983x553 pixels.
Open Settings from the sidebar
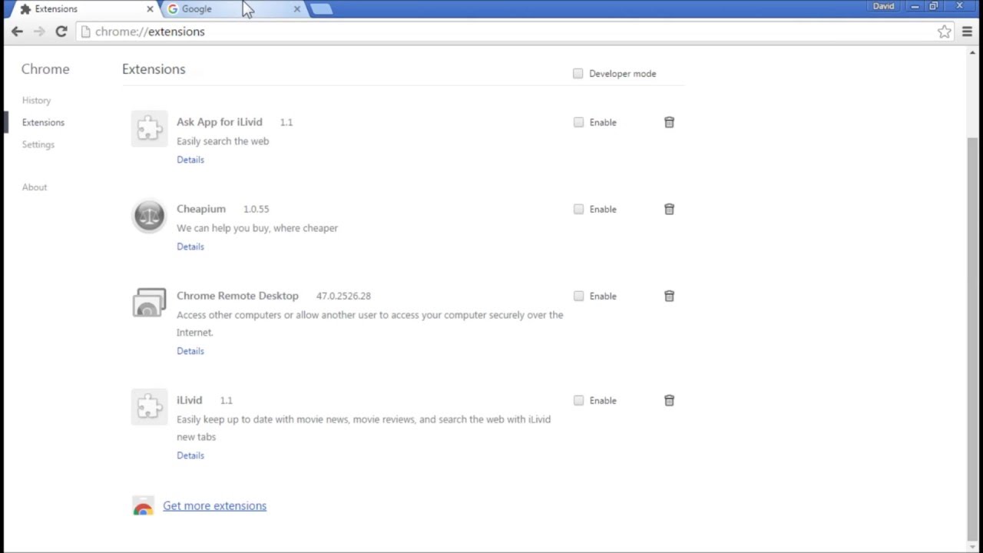pyautogui.click(x=38, y=144)
